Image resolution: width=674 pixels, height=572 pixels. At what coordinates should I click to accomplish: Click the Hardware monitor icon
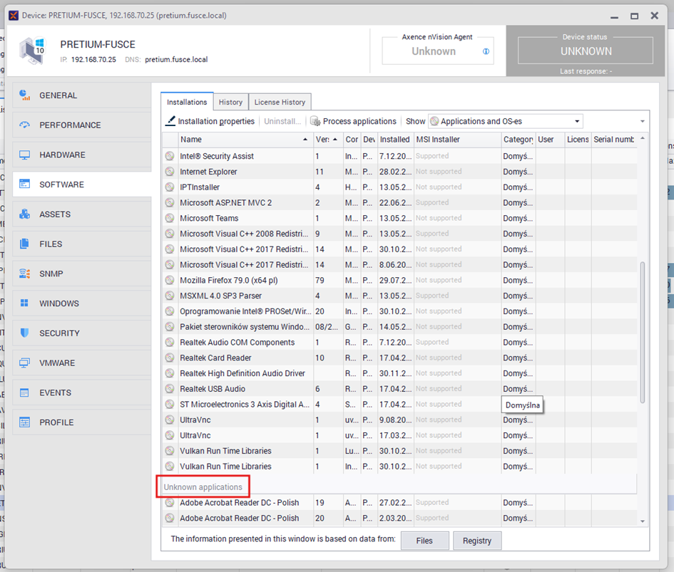coord(24,155)
